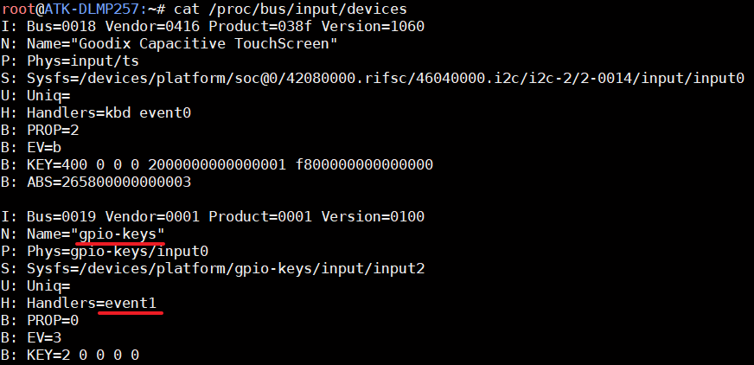Click the underlined event1 handler

[x=131, y=304]
